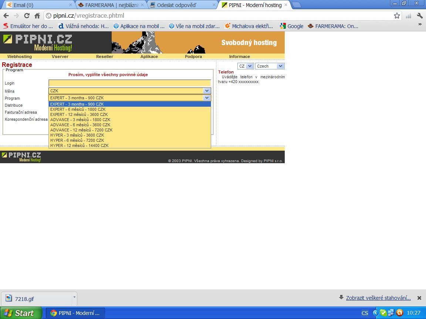Close the Odeslat odpověď tab
Image resolution: width=426 pixels, height=319 pixels.
tap(214, 5)
